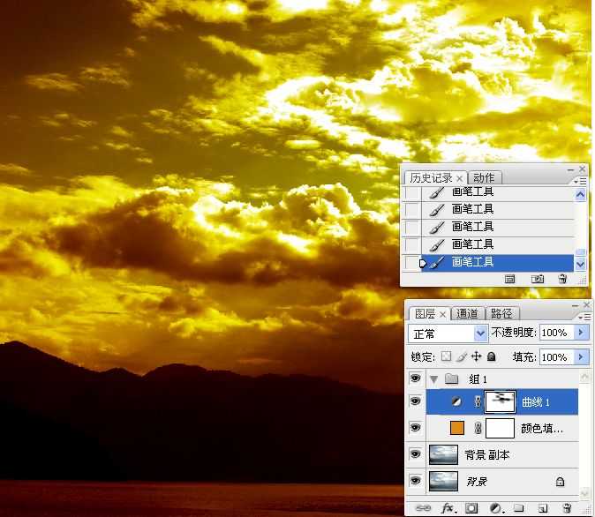The height and width of the screenshot is (517, 595).
Task: Toggle lock image pixels brush icon
Action: [x=462, y=356]
